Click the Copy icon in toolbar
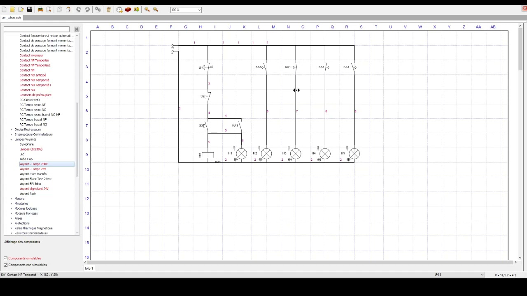This screenshot has width=527, height=296. coord(59,9)
